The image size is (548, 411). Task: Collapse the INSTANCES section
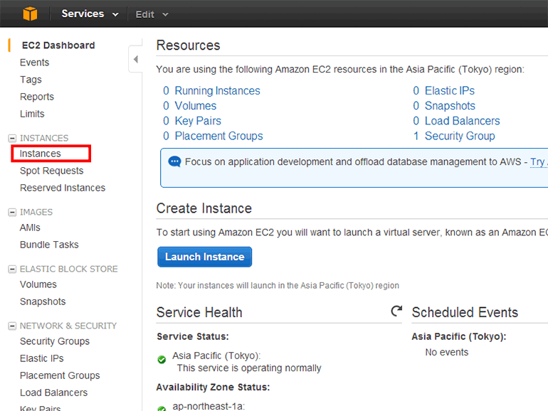[x=12, y=138]
